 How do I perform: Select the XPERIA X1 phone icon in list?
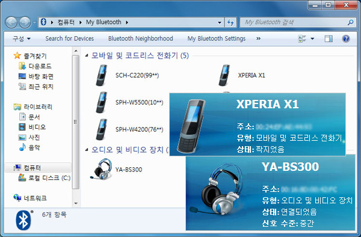click(224, 75)
